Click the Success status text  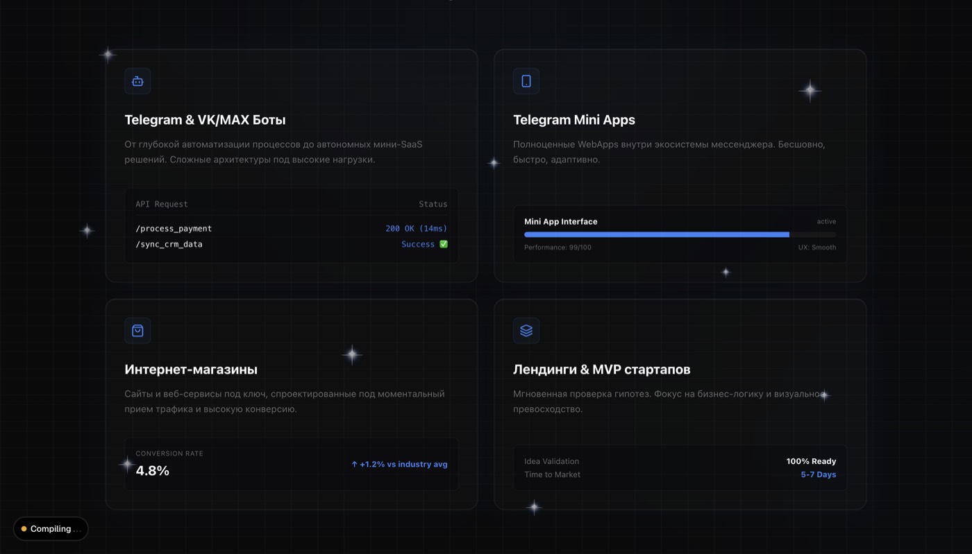[x=418, y=244]
